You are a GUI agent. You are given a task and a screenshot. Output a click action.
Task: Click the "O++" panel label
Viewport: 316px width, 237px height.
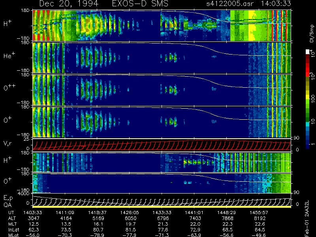[x=9, y=87]
